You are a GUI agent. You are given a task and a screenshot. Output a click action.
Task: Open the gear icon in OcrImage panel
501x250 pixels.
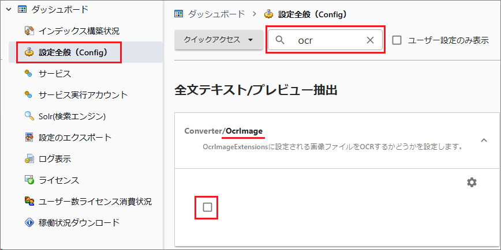(x=472, y=182)
